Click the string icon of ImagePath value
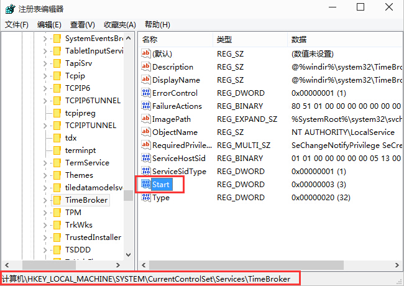 click(x=146, y=119)
